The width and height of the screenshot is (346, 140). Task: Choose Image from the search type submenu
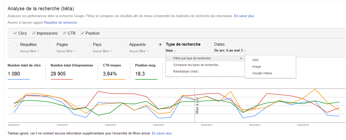pos(256,67)
